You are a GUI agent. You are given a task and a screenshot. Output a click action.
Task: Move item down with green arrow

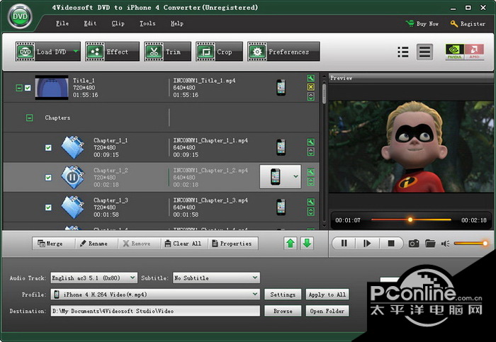click(x=307, y=244)
